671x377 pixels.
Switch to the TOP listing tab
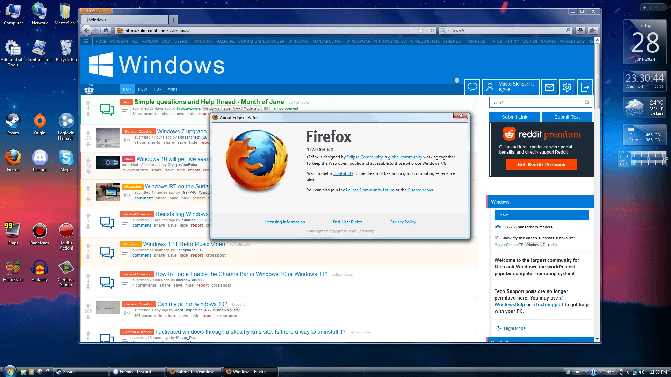[158, 89]
